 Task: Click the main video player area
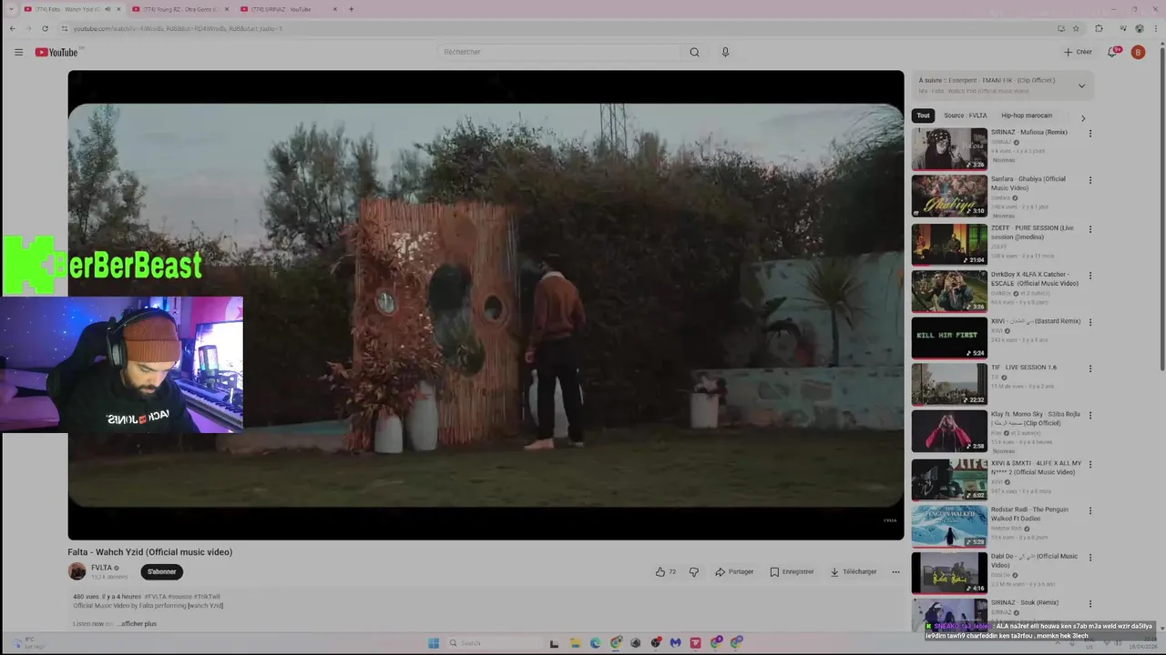point(486,305)
